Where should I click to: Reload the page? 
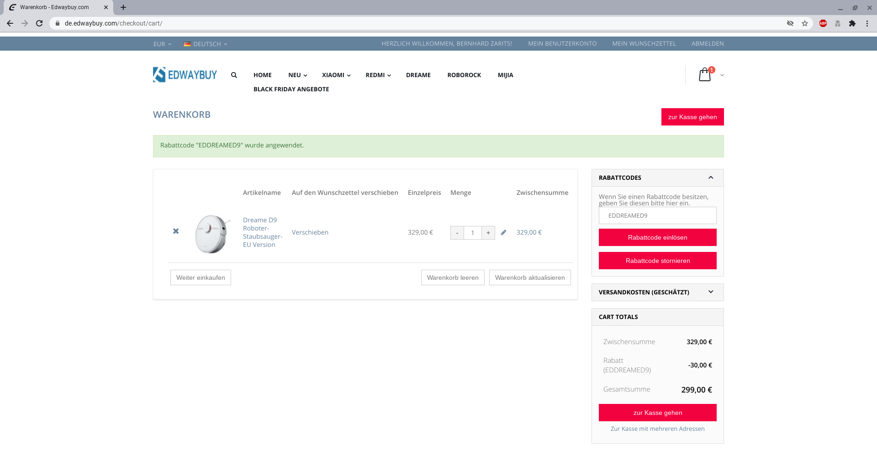(x=39, y=23)
